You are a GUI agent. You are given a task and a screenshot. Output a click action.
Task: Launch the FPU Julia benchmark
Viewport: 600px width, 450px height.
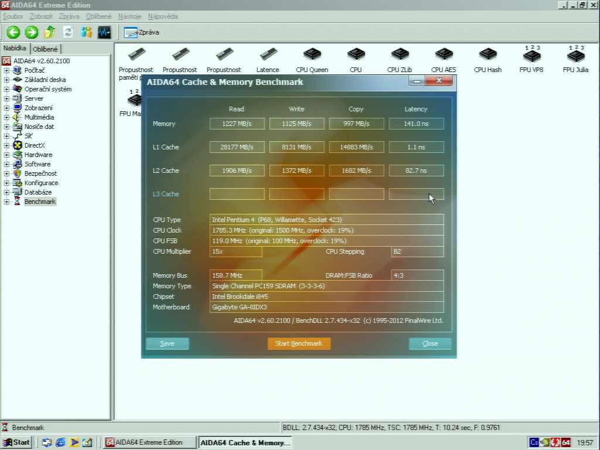click(575, 59)
